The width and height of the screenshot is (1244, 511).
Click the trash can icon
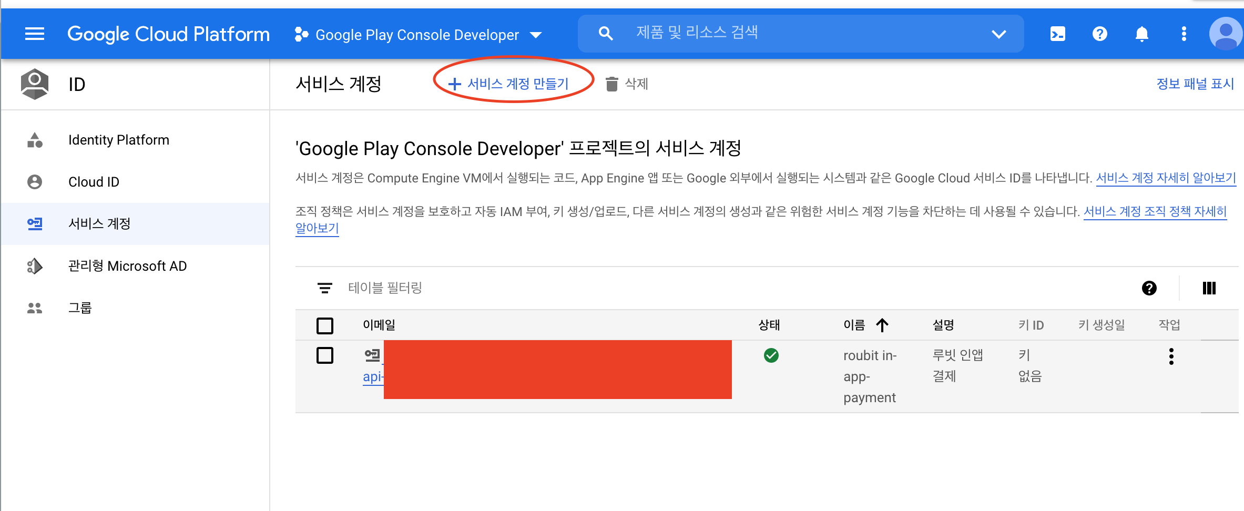(x=611, y=84)
